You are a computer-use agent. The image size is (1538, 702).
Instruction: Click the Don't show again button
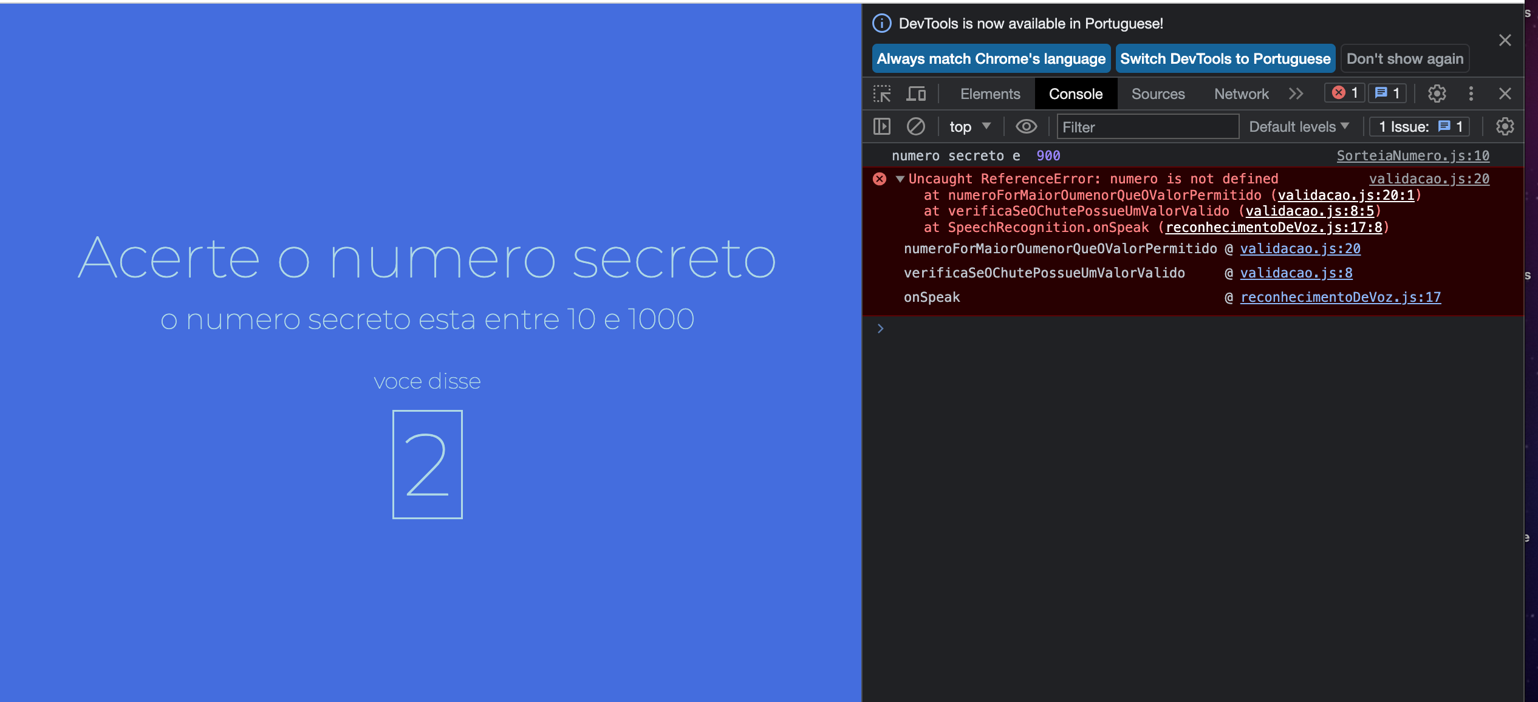(1405, 58)
